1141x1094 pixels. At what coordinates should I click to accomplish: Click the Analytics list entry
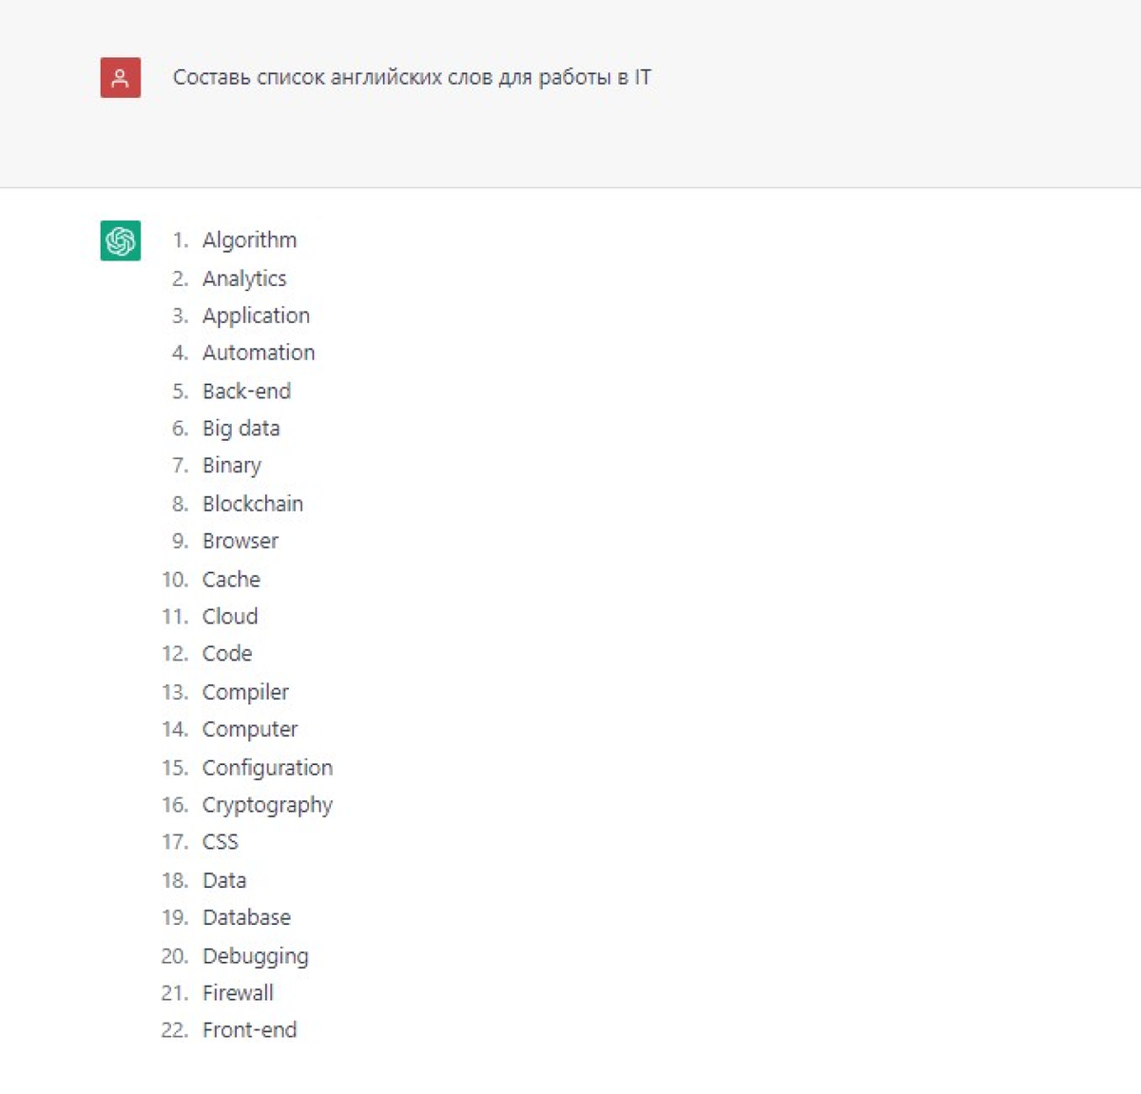coord(244,278)
